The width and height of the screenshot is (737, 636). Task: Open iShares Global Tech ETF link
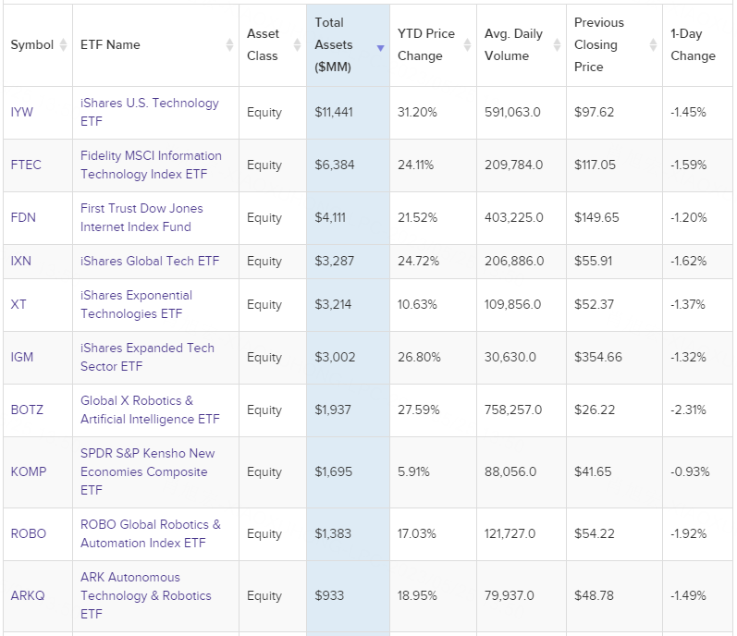150,261
